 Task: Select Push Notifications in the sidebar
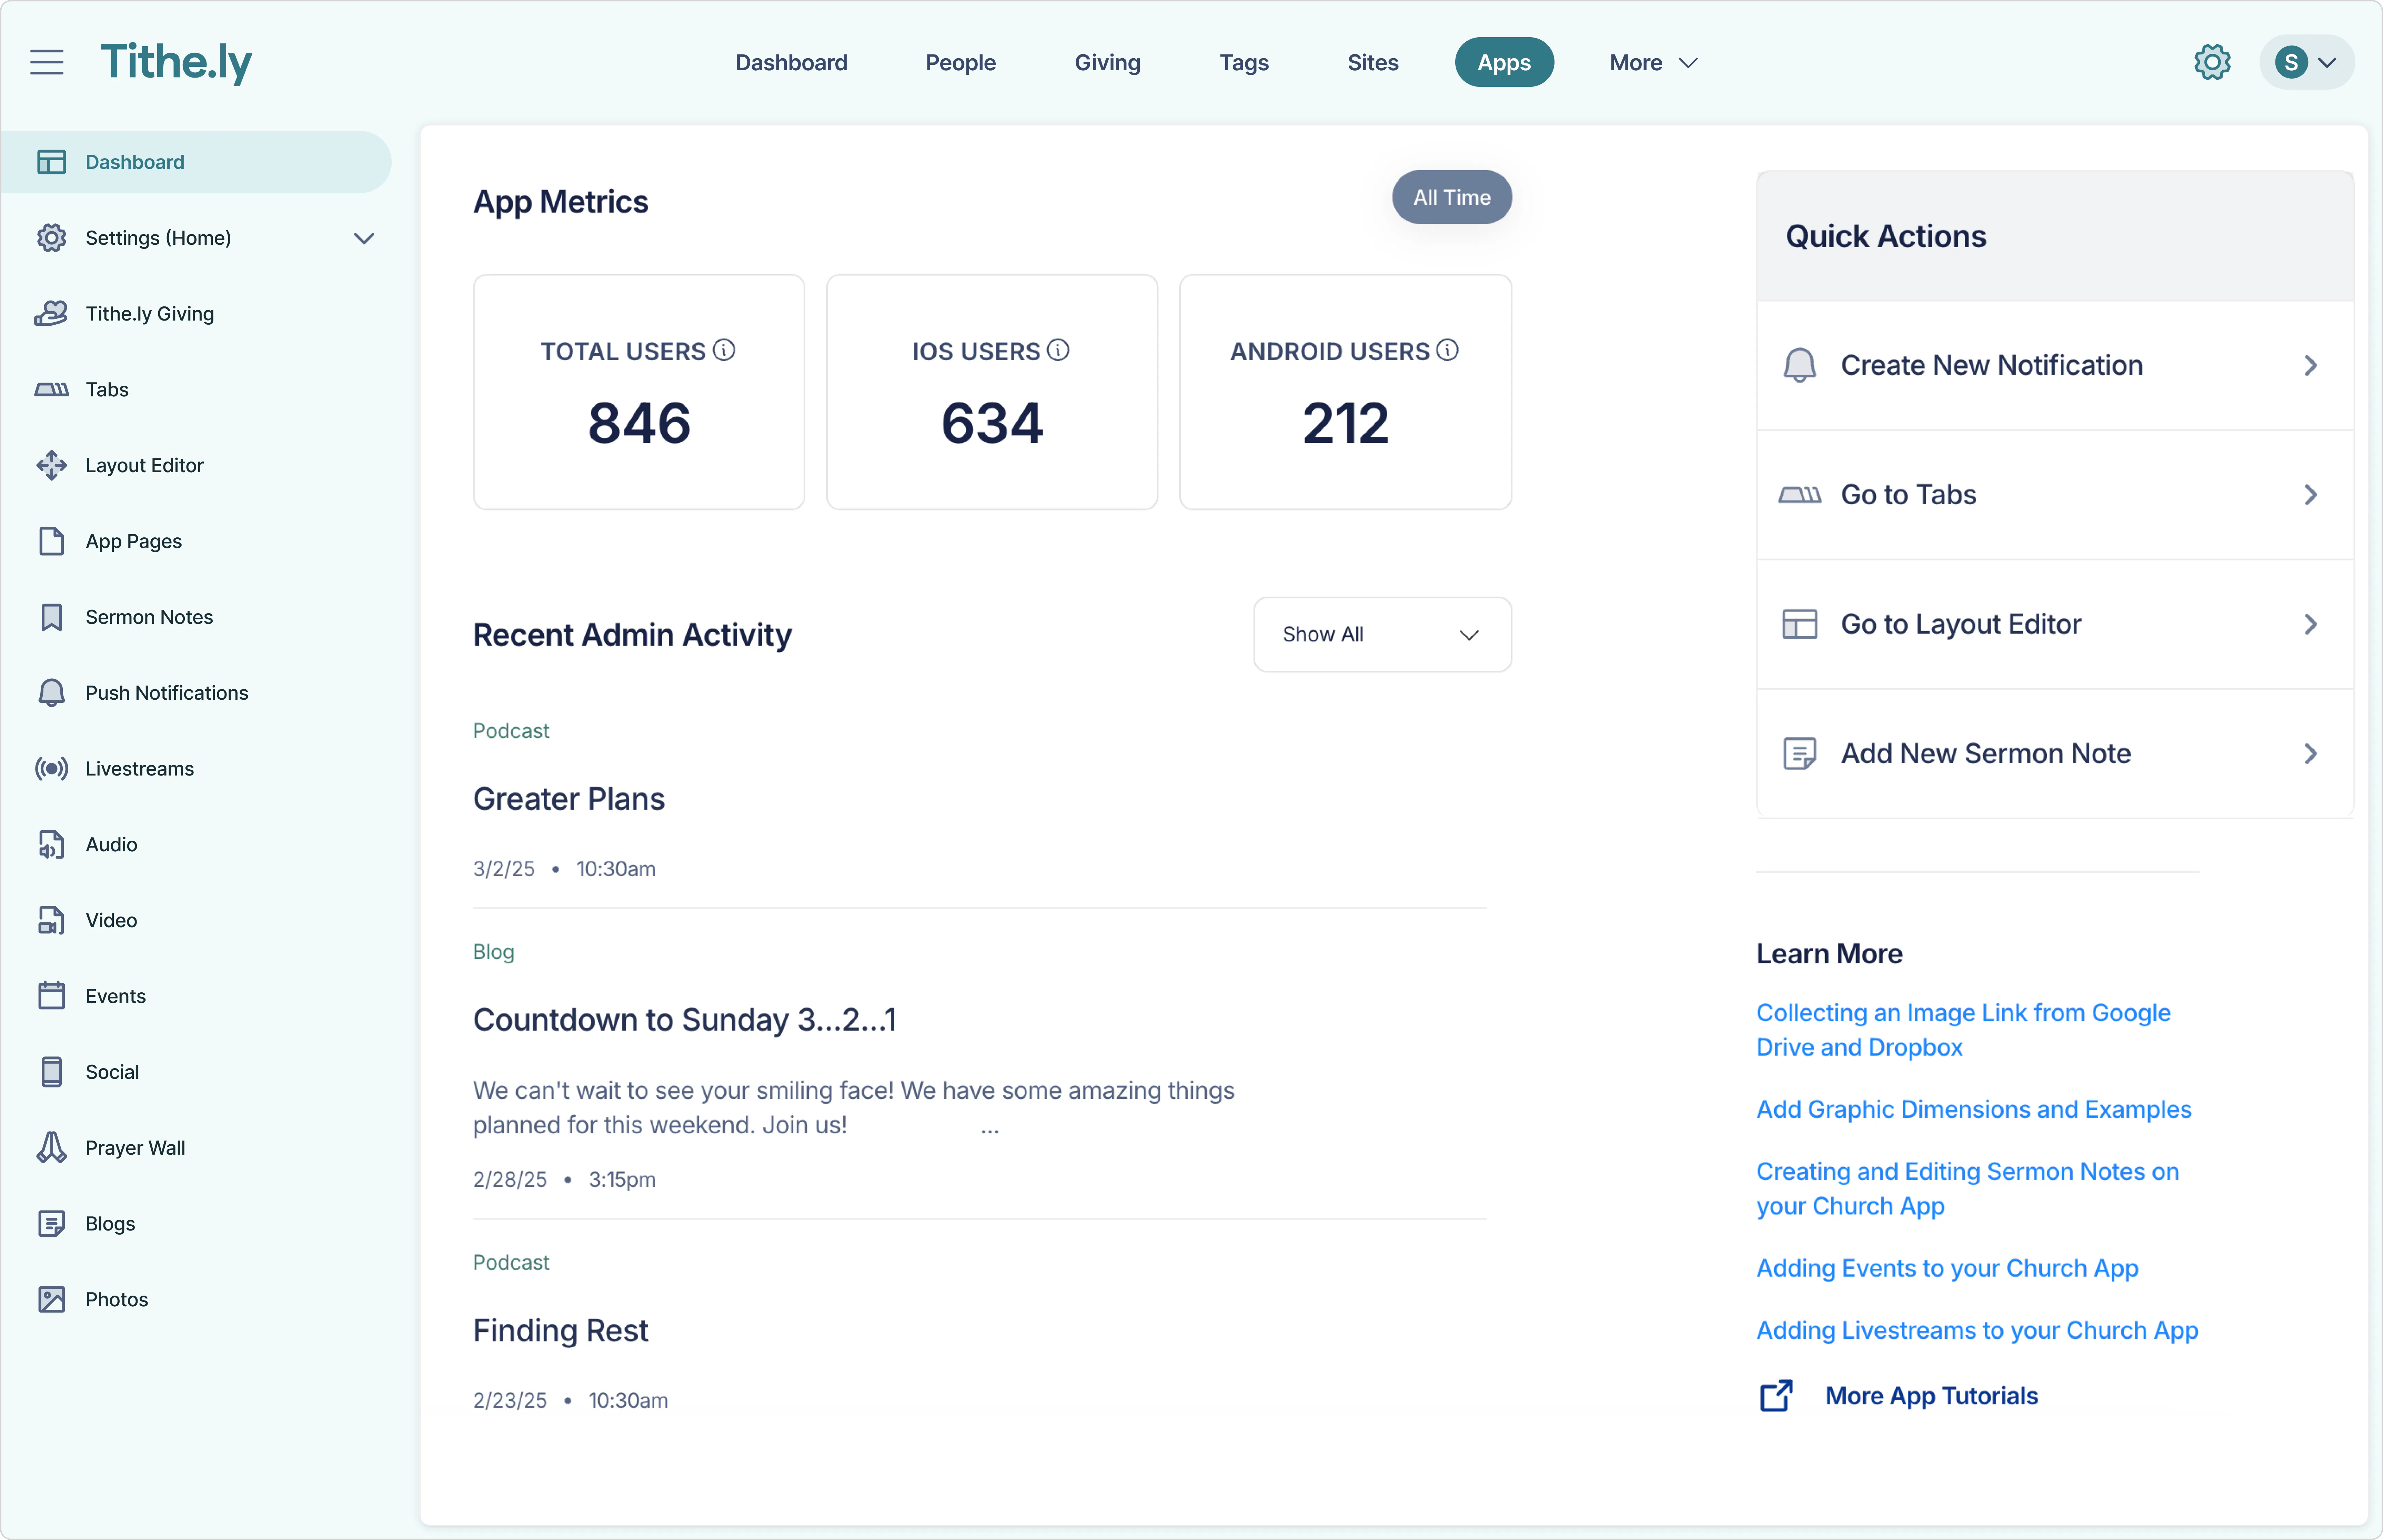coord(167,693)
